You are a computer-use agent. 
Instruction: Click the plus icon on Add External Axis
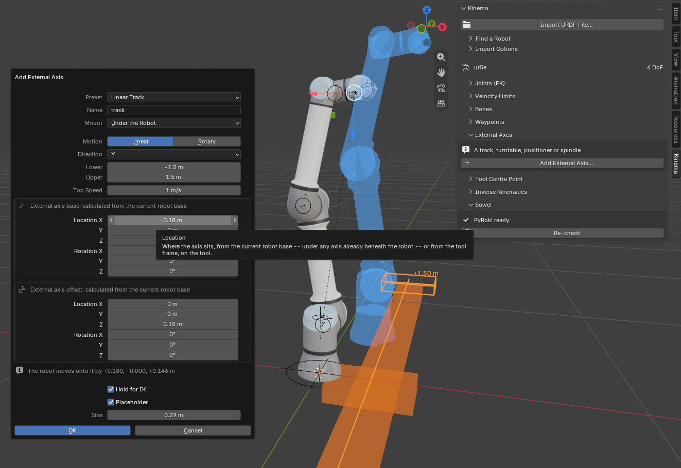tap(467, 163)
